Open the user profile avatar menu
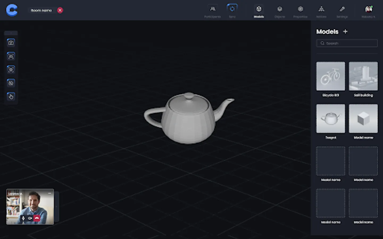The height and width of the screenshot is (239, 383). 368,9
